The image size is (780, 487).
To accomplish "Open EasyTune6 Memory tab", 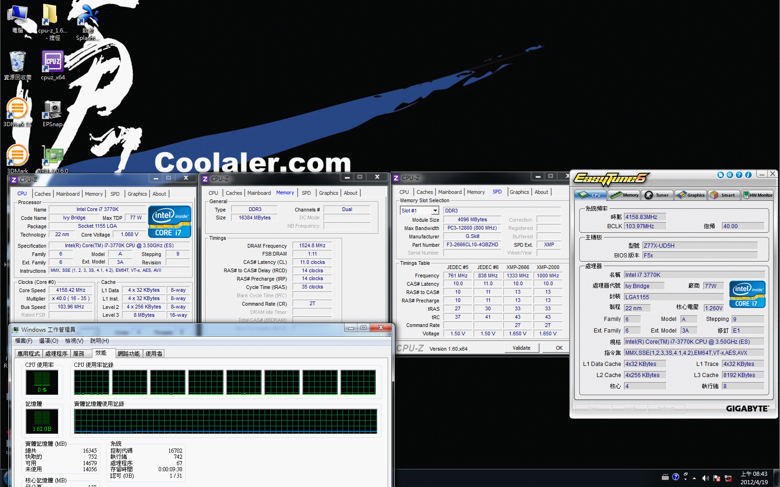I will pyautogui.click(x=624, y=195).
